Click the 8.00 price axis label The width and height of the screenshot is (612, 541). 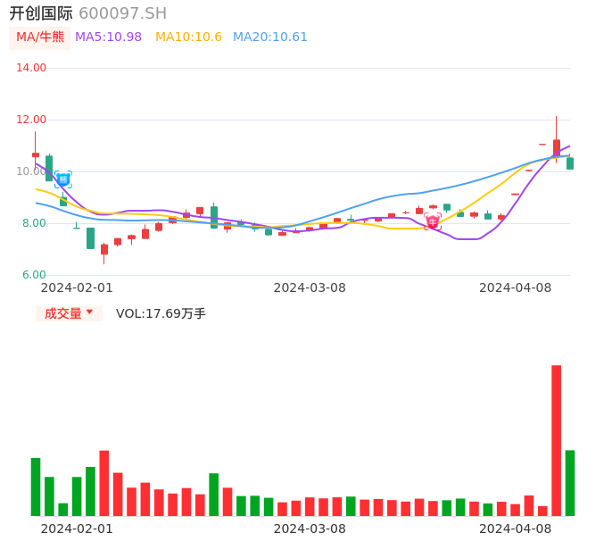point(34,223)
